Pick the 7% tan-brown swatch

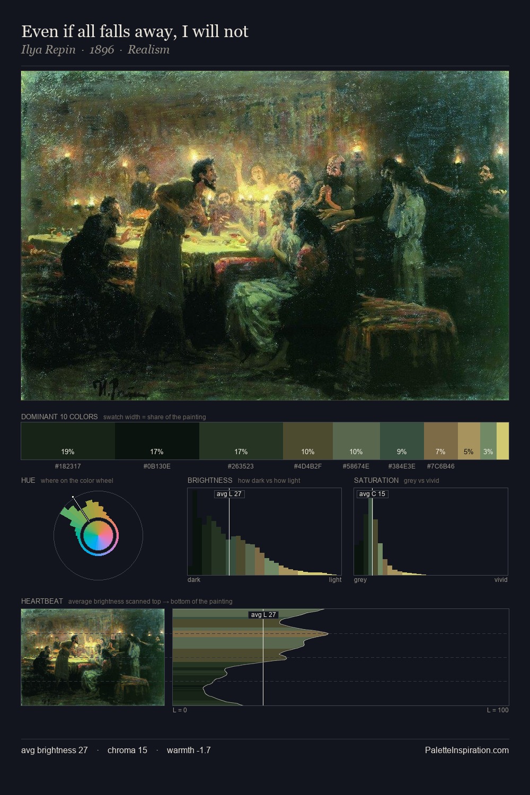pos(441,441)
